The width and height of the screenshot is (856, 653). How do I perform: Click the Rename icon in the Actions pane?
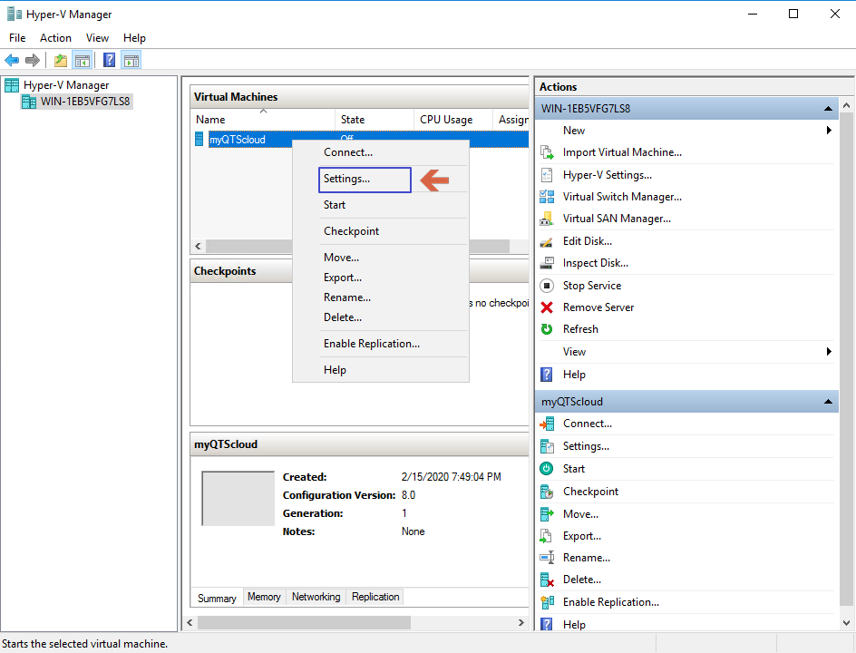click(x=547, y=558)
